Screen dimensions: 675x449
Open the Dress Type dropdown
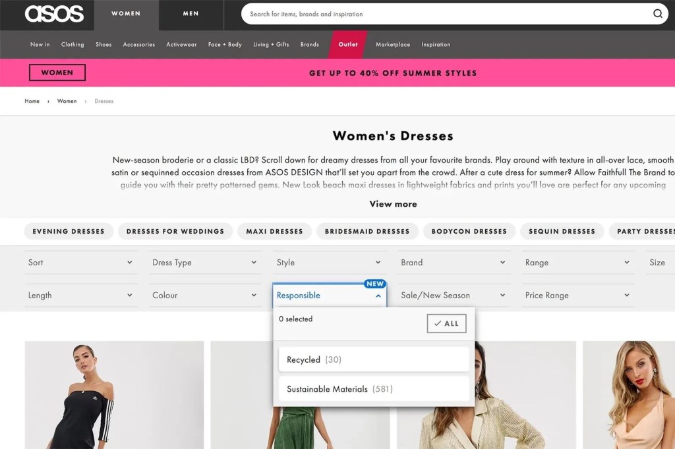pyautogui.click(x=204, y=263)
